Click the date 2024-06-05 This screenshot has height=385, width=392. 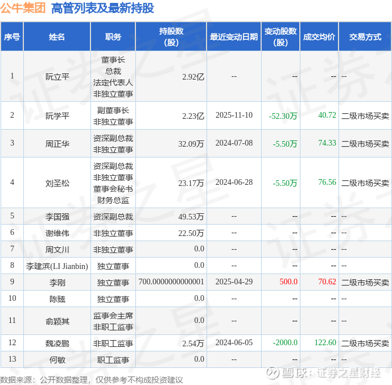234,342
